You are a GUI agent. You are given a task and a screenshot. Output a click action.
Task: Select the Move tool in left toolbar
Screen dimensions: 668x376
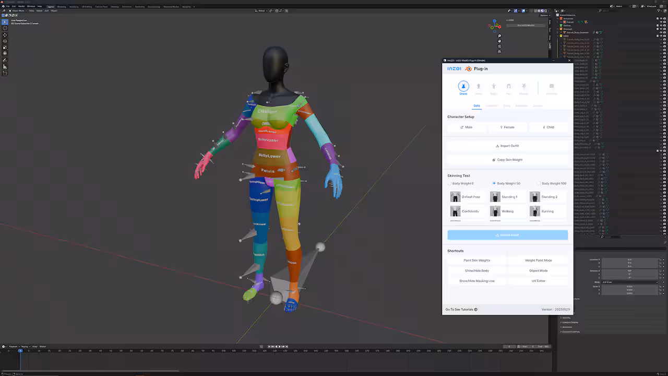(x=5, y=35)
